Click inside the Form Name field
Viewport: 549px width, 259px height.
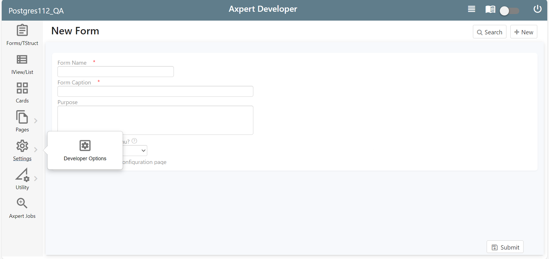(115, 71)
